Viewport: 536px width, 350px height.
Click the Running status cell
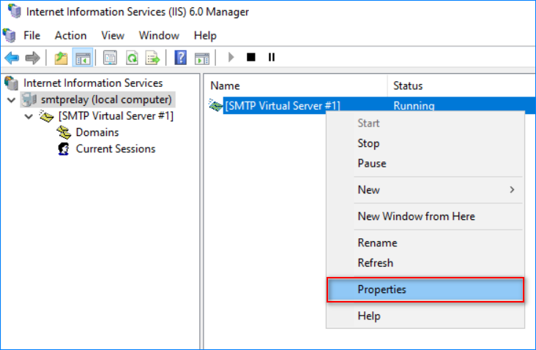tap(414, 105)
